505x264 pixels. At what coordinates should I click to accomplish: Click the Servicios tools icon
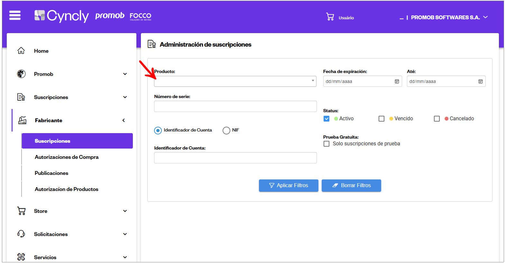[x=21, y=257]
